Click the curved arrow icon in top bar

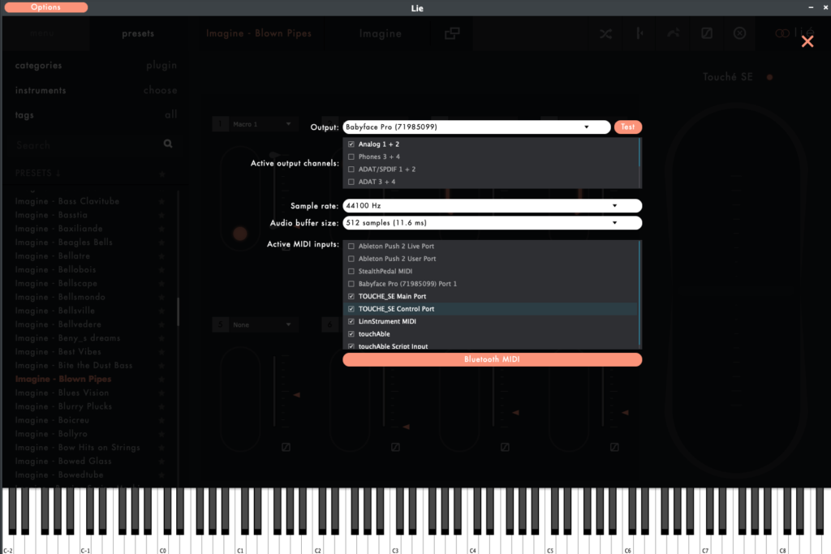point(673,33)
